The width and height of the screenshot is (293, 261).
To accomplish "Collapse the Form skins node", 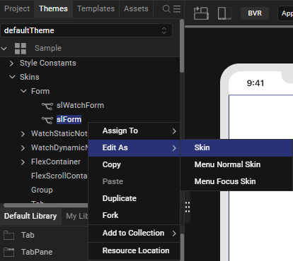I will coord(23,91).
